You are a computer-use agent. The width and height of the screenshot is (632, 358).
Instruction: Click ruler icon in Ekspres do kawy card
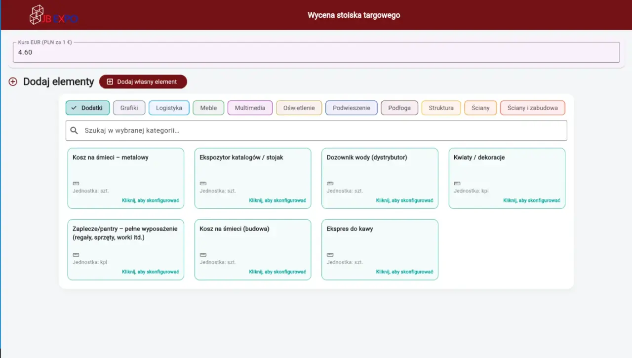point(330,255)
